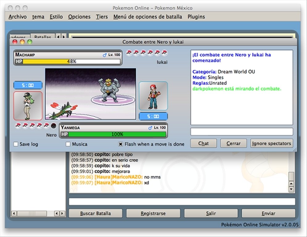Click the darkpokemon spectator notice
The height and width of the screenshot is (237, 307).
(x=237, y=89)
